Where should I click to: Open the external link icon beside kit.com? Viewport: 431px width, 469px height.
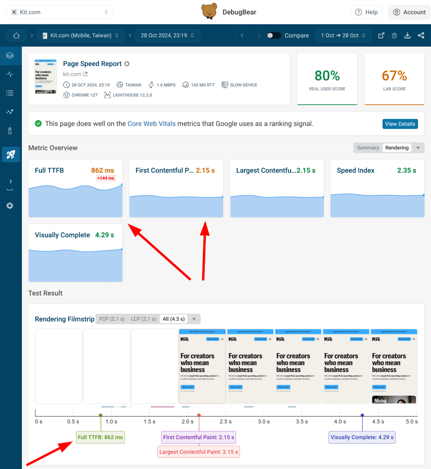coord(85,74)
